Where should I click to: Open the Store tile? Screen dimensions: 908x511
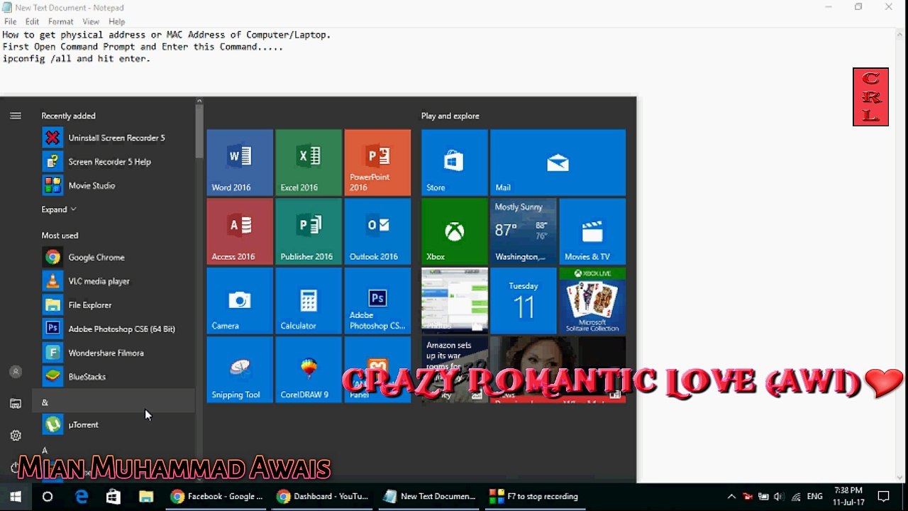(x=455, y=163)
